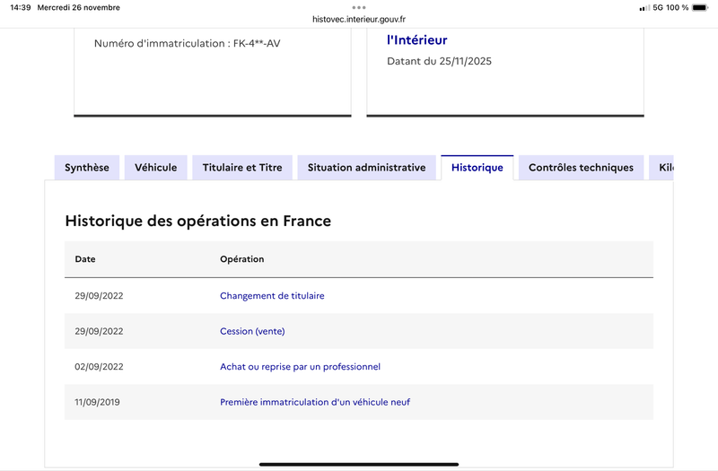This screenshot has height=471, width=718.
Task: Tap the home indicator bar at bottom
Action: [x=359, y=464]
